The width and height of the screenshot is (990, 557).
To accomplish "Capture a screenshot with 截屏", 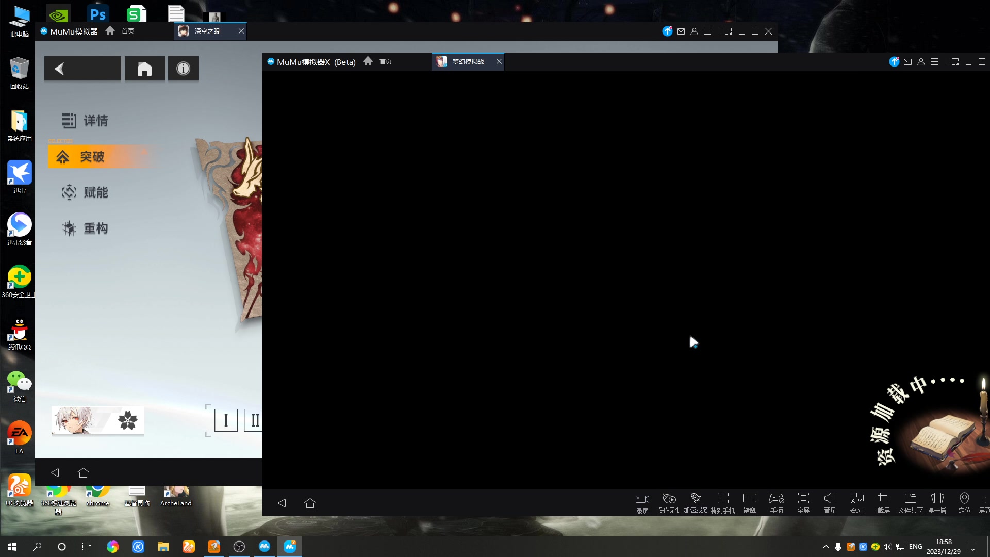I will coord(883,502).
